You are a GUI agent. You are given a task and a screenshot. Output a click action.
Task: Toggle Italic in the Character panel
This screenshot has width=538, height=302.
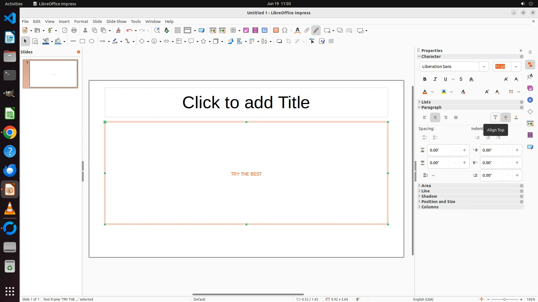pyautogui.click(x=435, y=79)
